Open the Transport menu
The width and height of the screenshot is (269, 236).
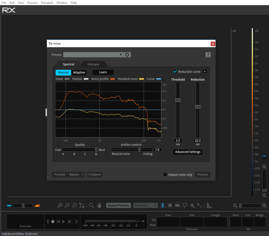click(47, 3)
